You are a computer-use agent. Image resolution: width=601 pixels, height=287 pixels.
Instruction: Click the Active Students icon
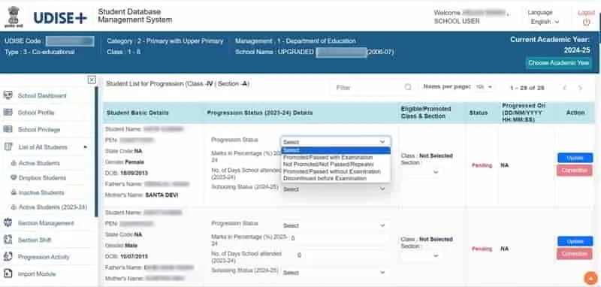pyautogui.click(x=14, y=163)
